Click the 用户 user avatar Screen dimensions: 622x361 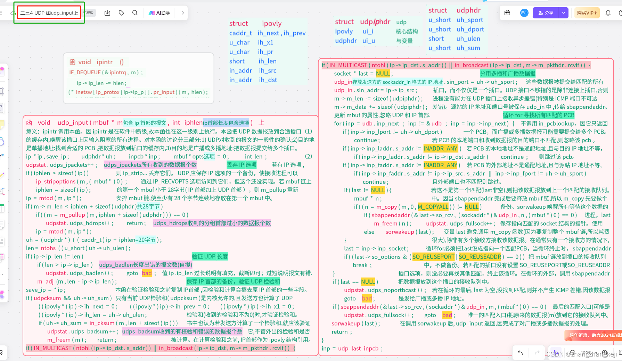pyautogui.click(x=524, y=13)
